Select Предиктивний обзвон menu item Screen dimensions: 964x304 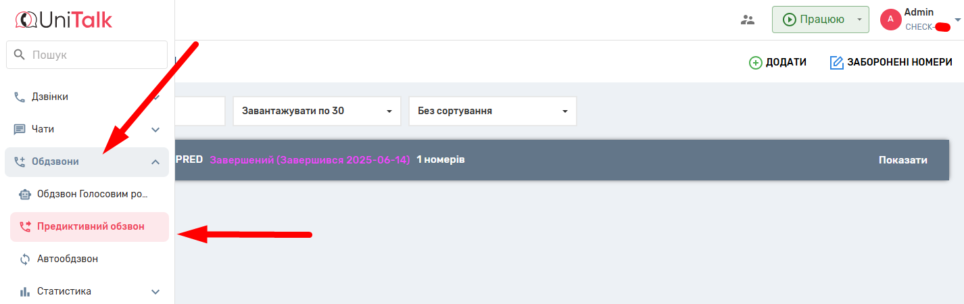click(x=90, y=226)
